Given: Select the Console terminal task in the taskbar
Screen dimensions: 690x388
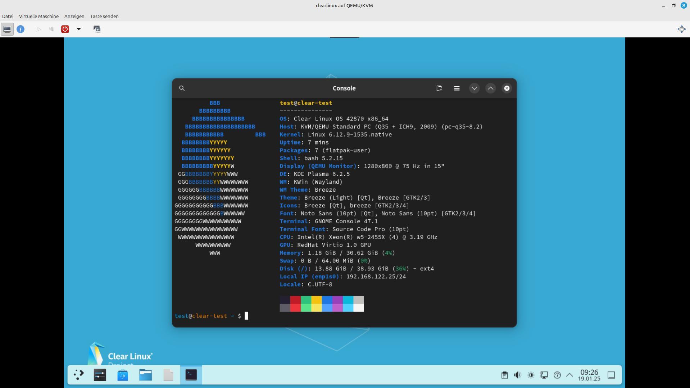Looking at the screenshot, I should (x=191, y=375).
